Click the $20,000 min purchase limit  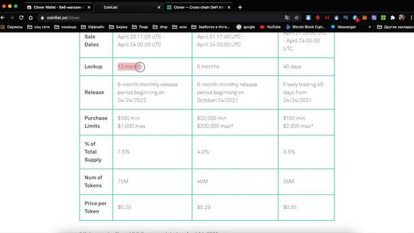coord(212,118)
